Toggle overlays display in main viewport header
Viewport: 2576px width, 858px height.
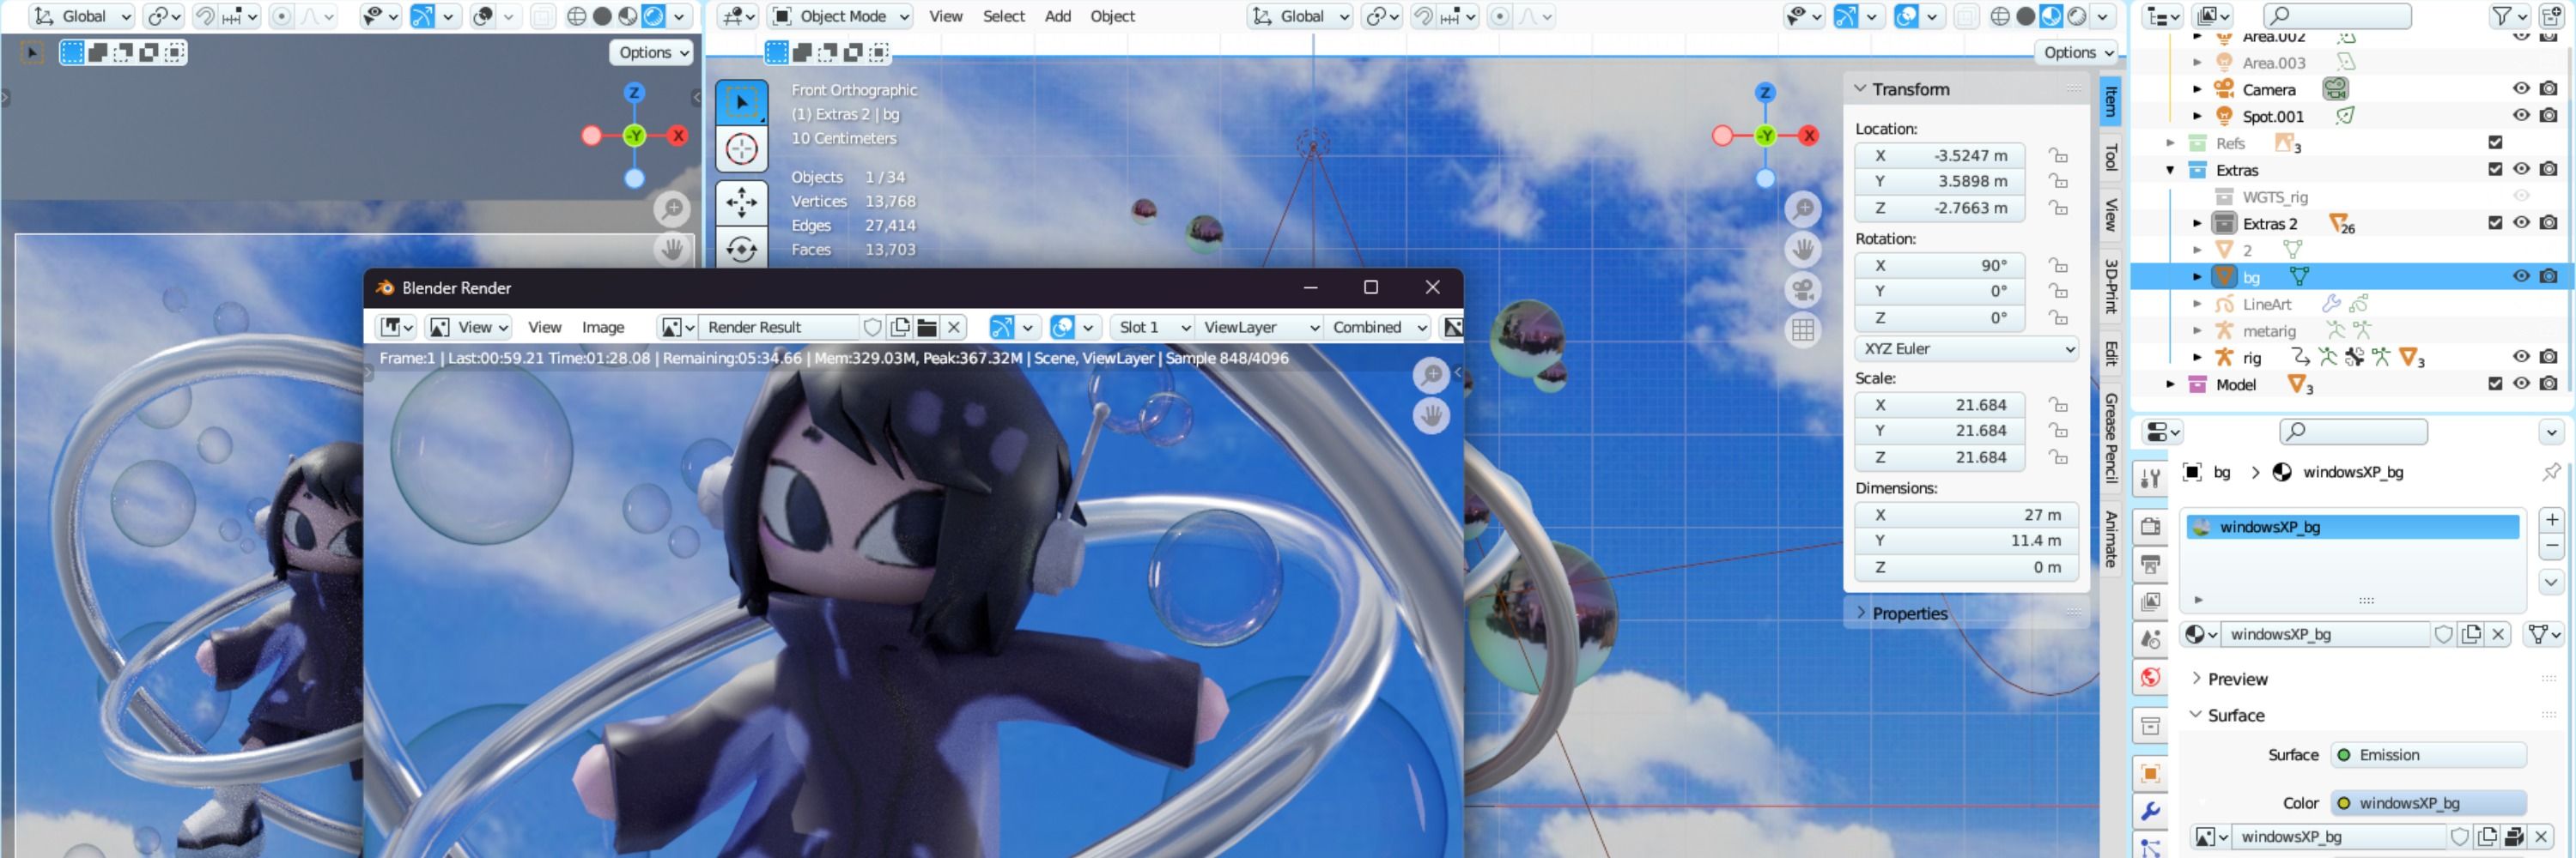click(x=1907, y=16)
